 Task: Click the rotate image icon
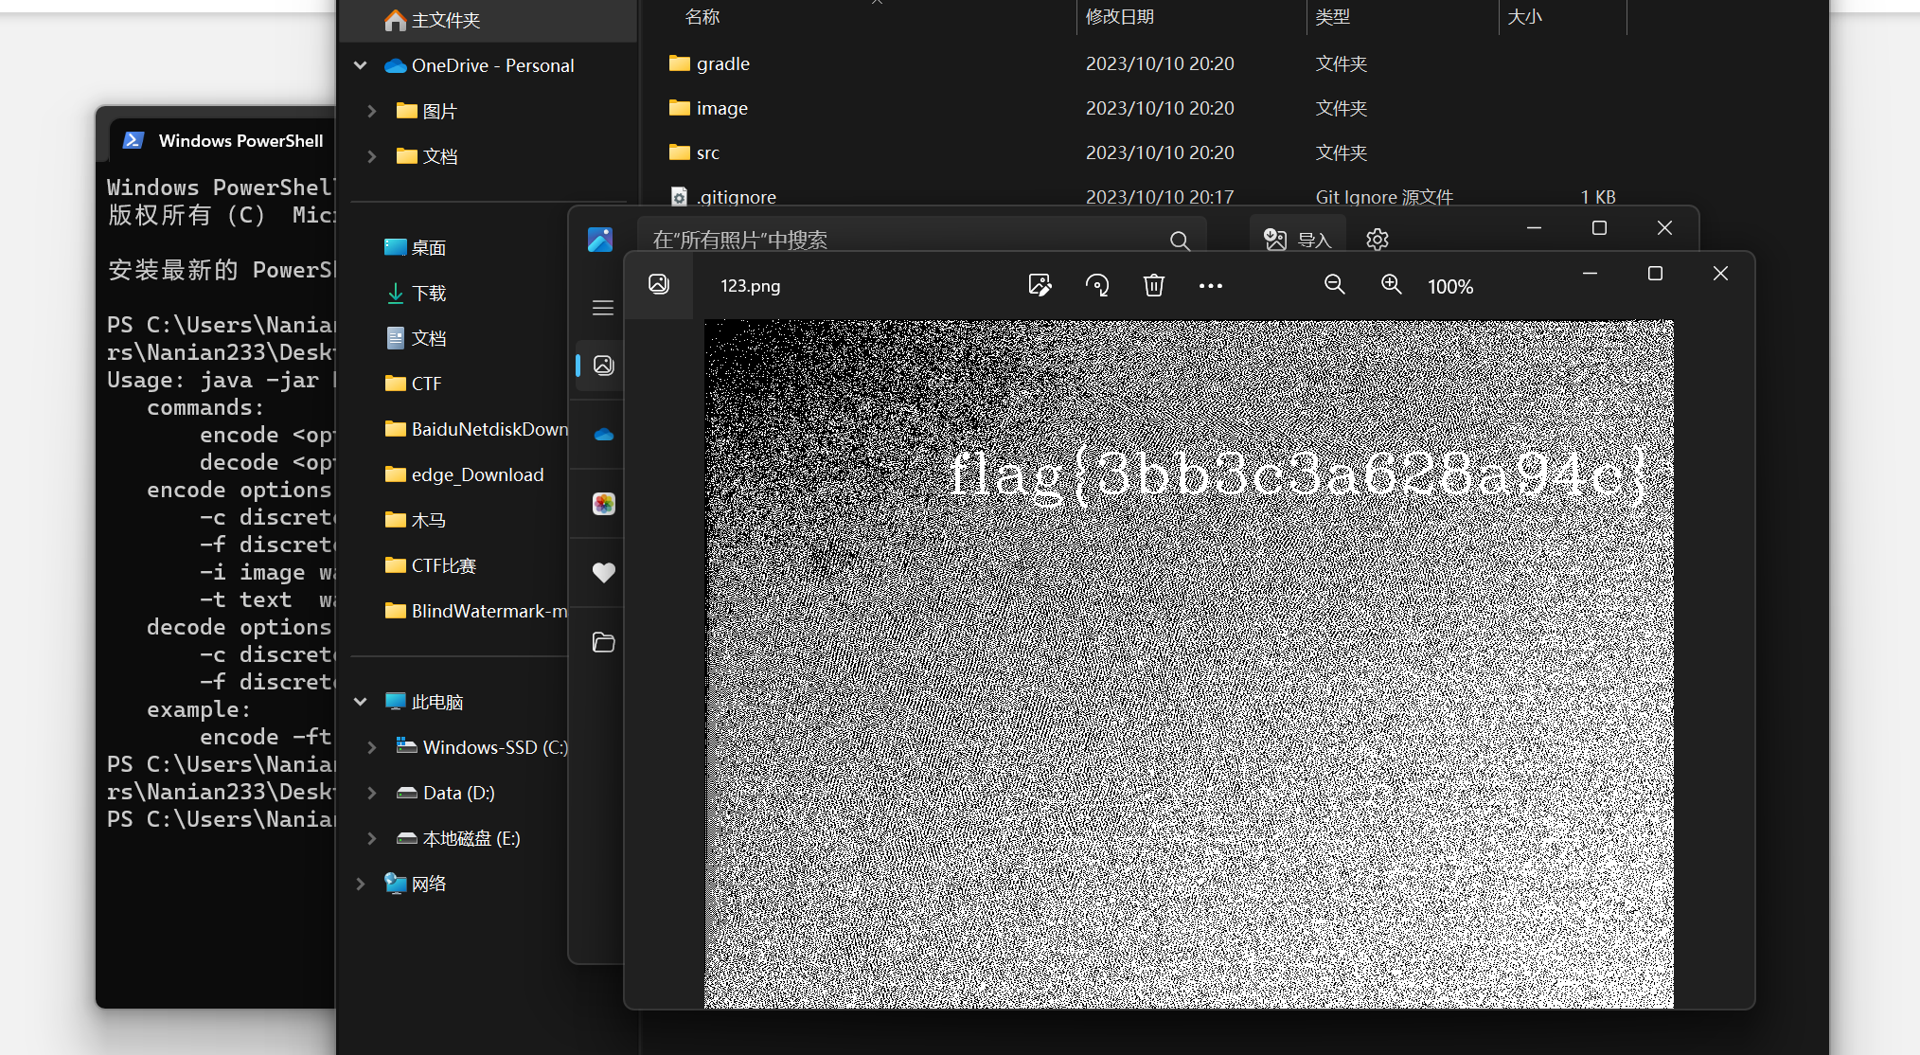point(1097,285)
